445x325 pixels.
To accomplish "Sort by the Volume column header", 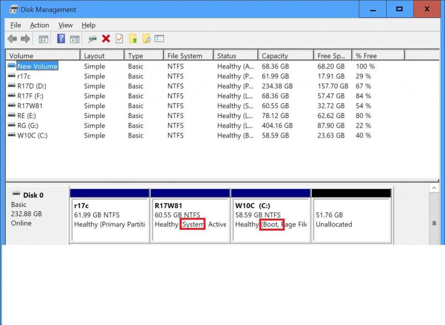I will click(43, 56).
